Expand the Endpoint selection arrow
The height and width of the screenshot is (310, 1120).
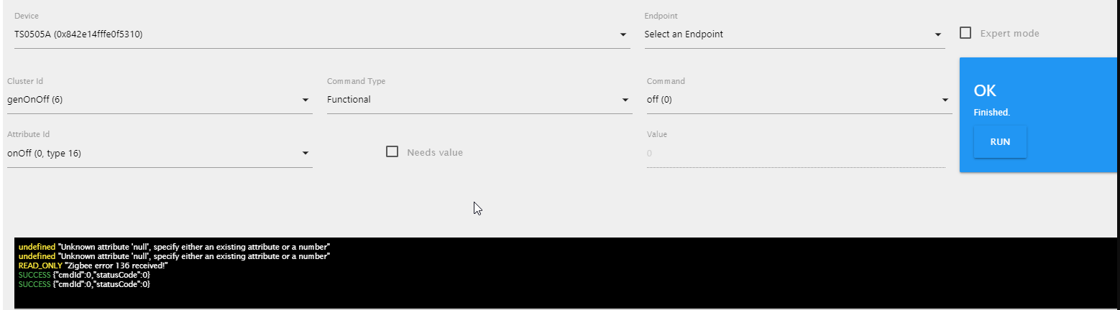pos(937,34)
